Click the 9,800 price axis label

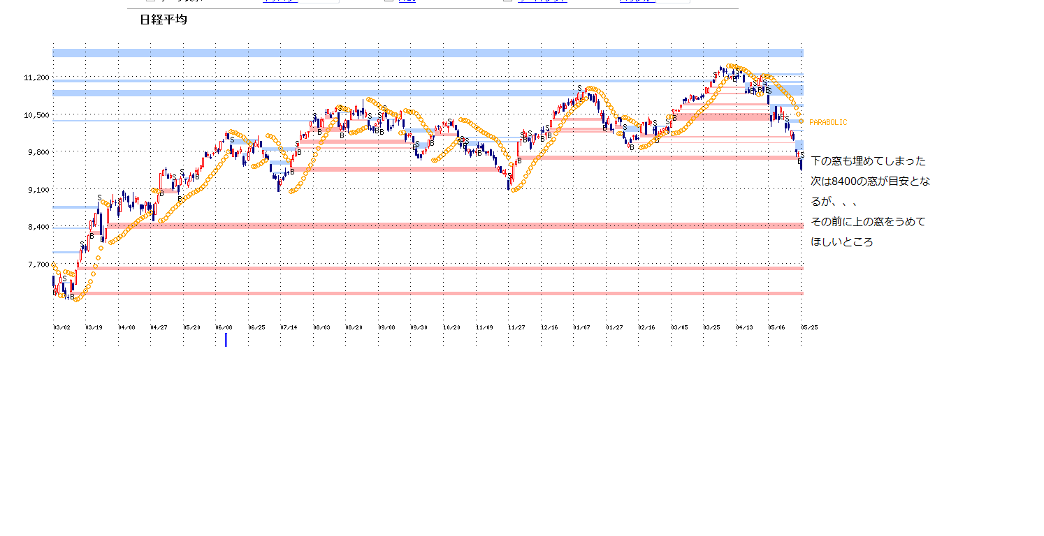pyautogui.click(x=38, y=152)
